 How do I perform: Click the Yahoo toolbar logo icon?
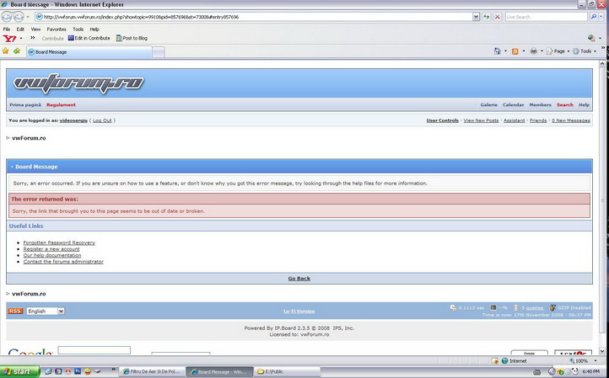9,38
